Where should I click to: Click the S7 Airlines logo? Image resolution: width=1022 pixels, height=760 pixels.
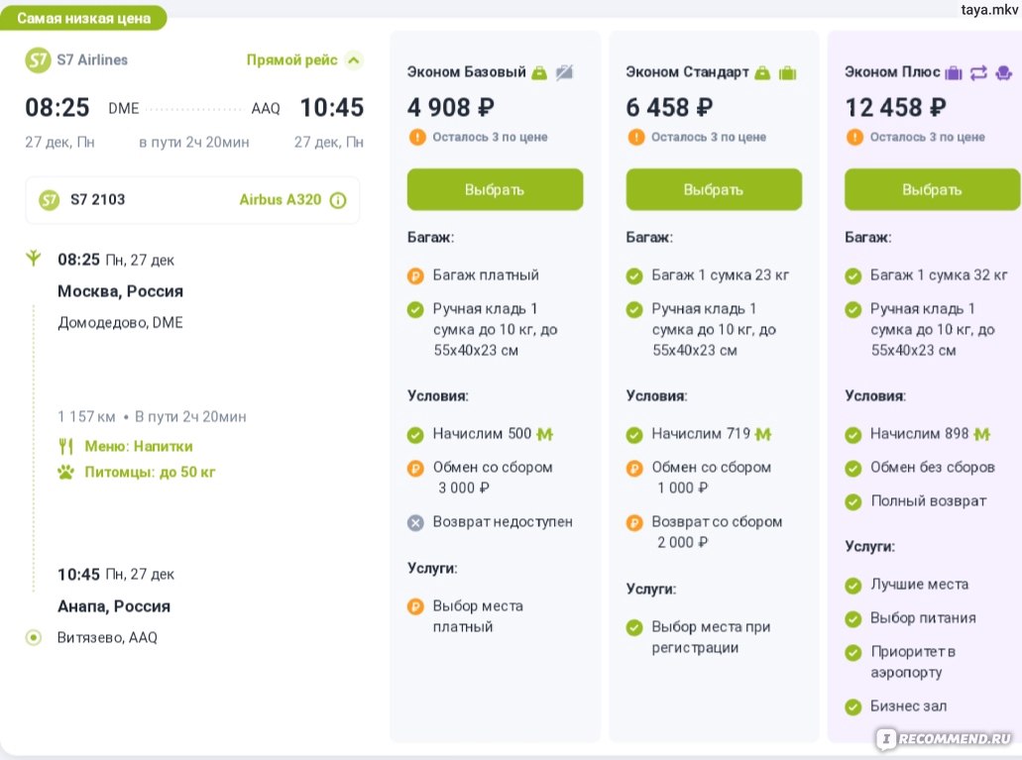point(38,59)
